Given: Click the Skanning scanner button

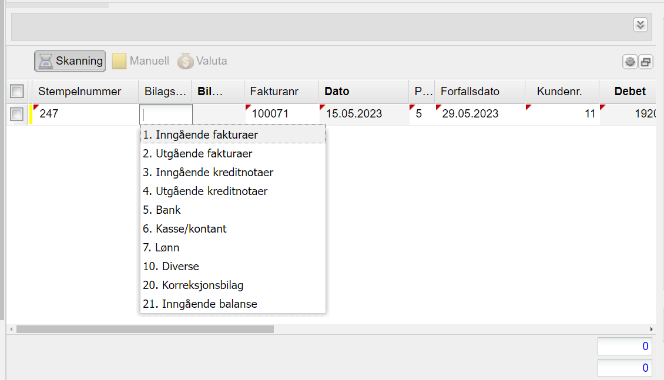Looking at the screenshot, I should coord(70,61).
